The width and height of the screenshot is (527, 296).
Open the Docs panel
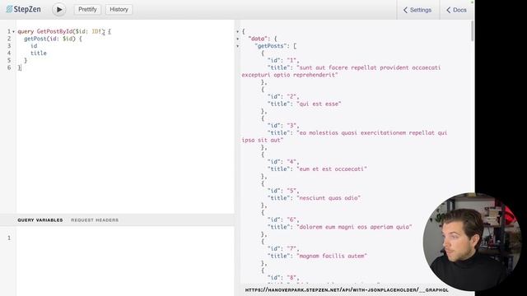pos(456,10)
